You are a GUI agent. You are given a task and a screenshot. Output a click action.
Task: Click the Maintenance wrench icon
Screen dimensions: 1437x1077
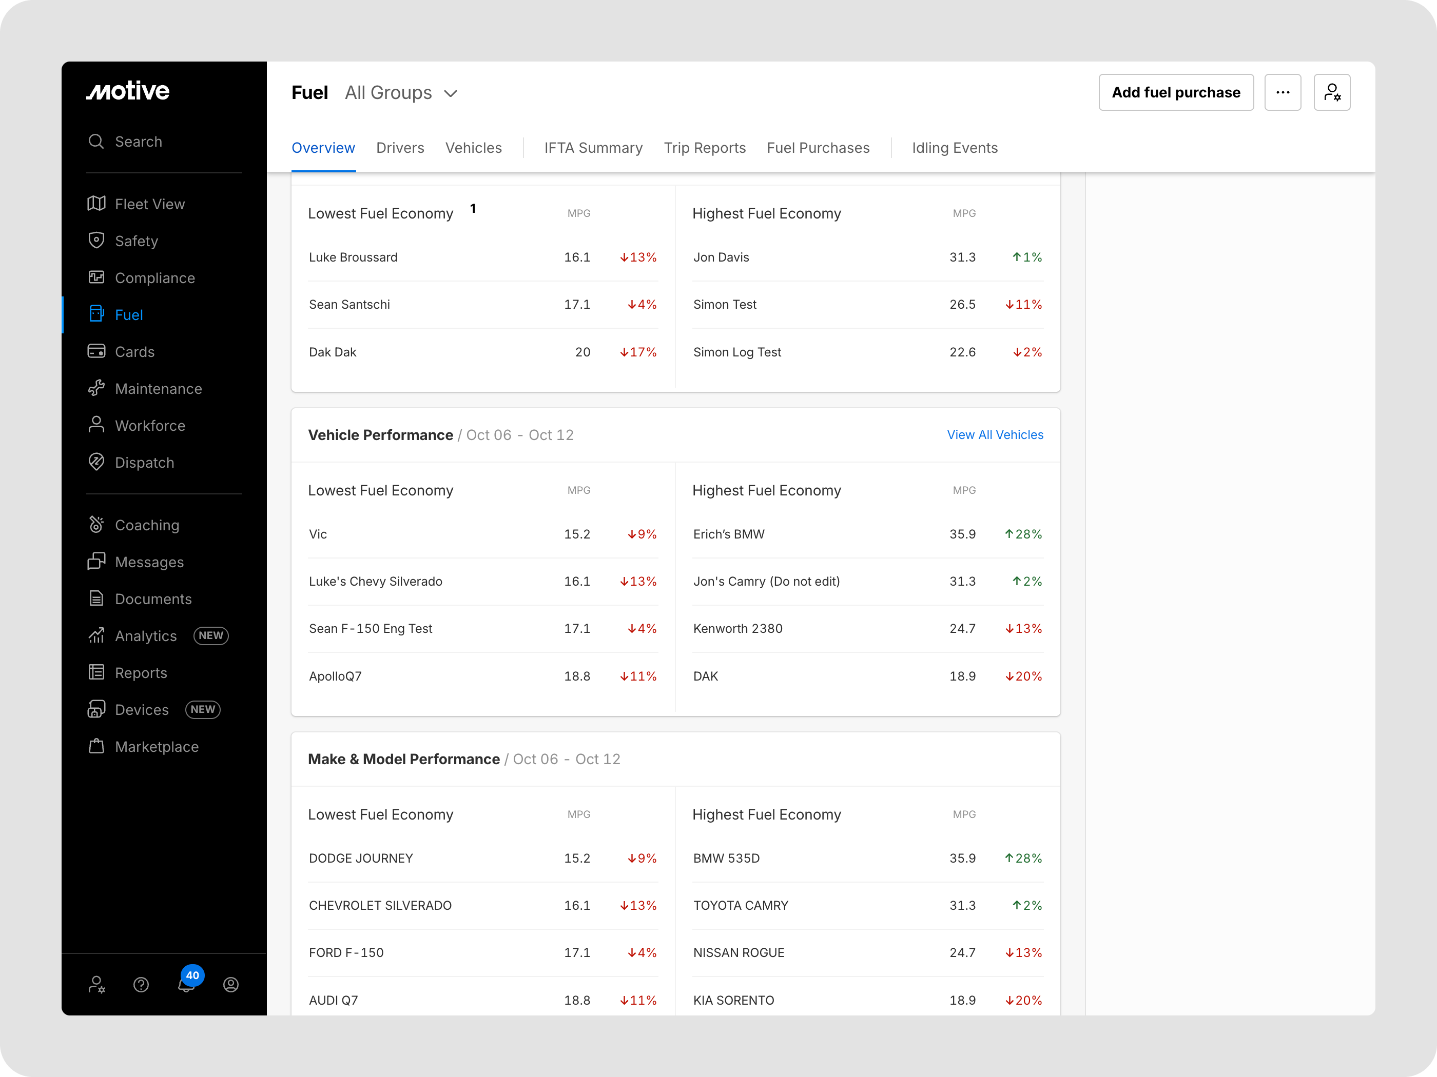pyautogui.click(x=96, y=388)
